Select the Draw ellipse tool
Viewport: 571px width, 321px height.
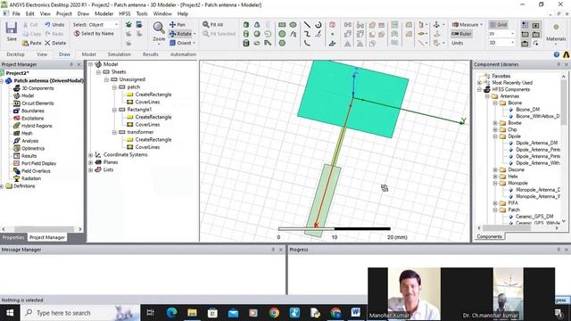coord(293,25)
